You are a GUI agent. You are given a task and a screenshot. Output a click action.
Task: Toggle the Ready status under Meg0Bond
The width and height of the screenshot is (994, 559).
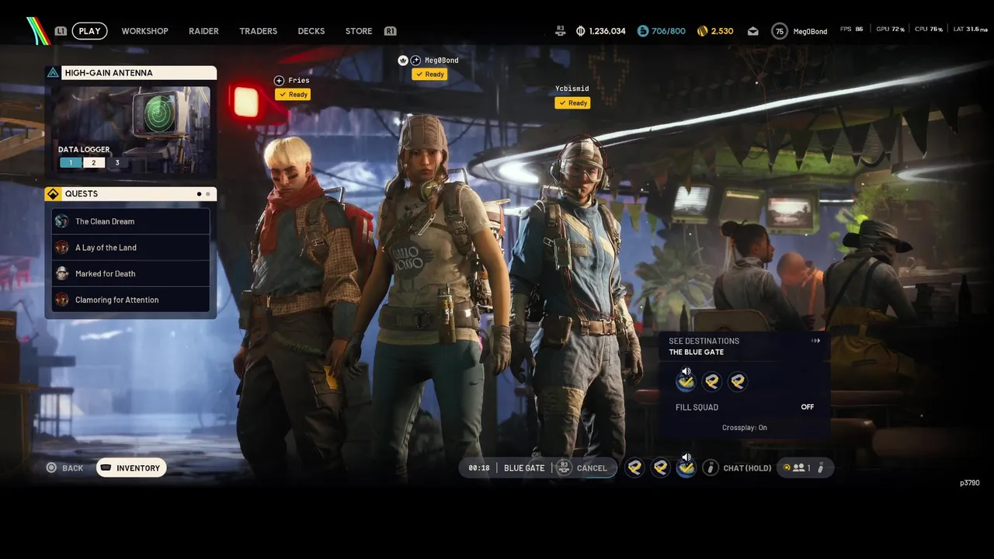click(429, 75)
